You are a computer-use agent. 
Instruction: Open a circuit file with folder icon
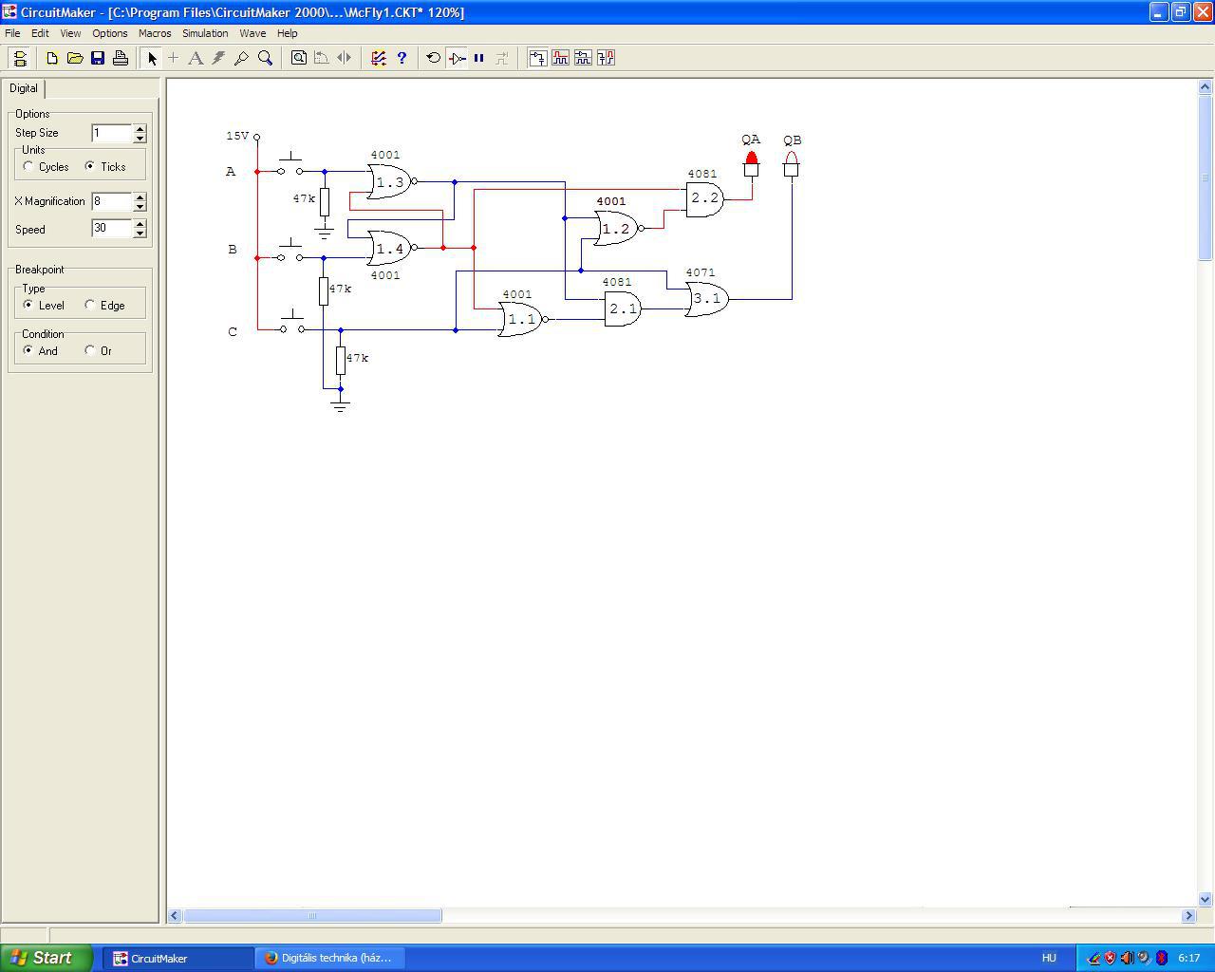pyautogui.click(x=75, y=58)
